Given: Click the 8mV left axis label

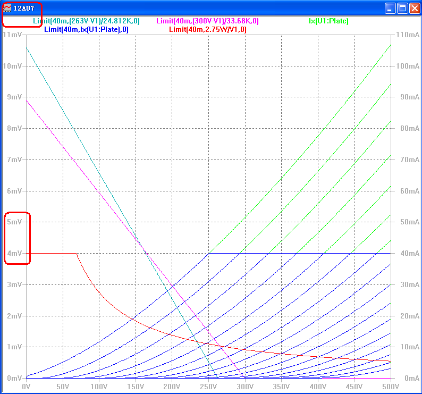Looking at the screenshot, I should tap(14, 128).
